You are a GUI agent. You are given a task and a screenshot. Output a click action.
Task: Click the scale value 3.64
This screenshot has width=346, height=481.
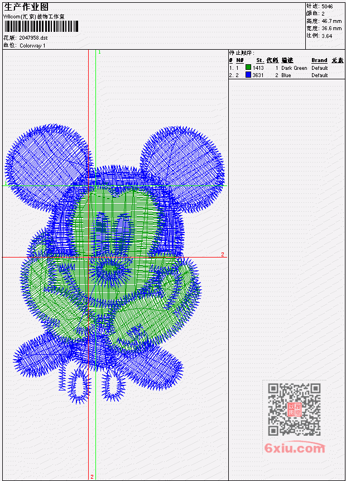pyautogui.click(x=326, y=36)
